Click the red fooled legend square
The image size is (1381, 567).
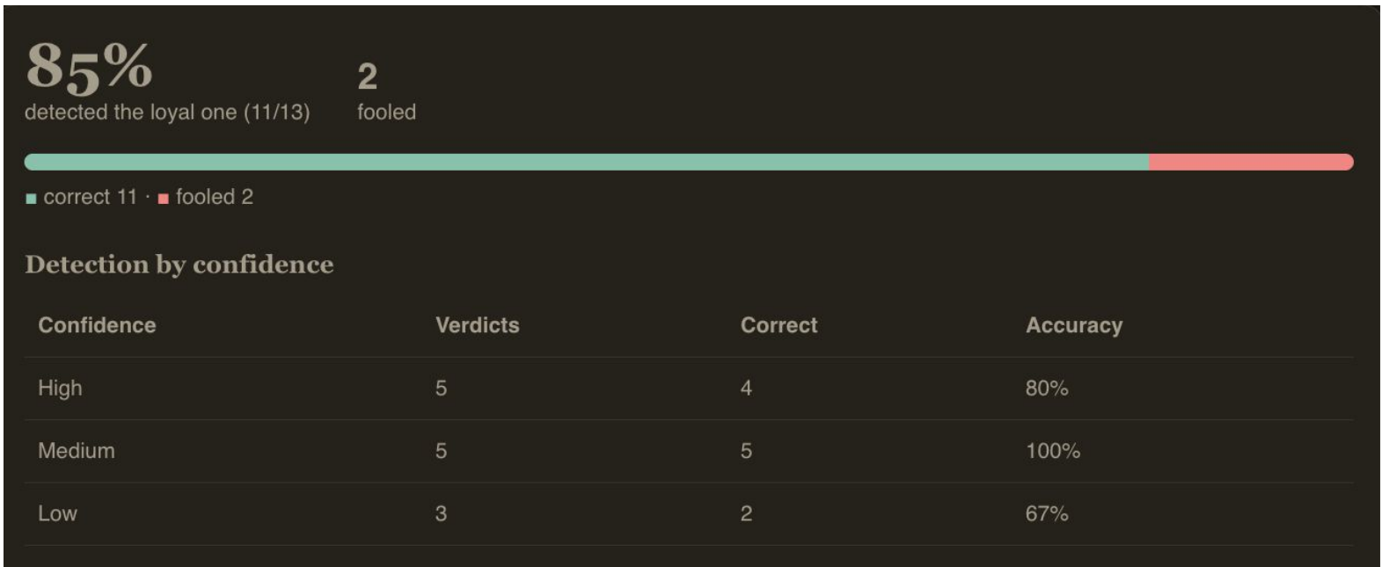(163, 199)
